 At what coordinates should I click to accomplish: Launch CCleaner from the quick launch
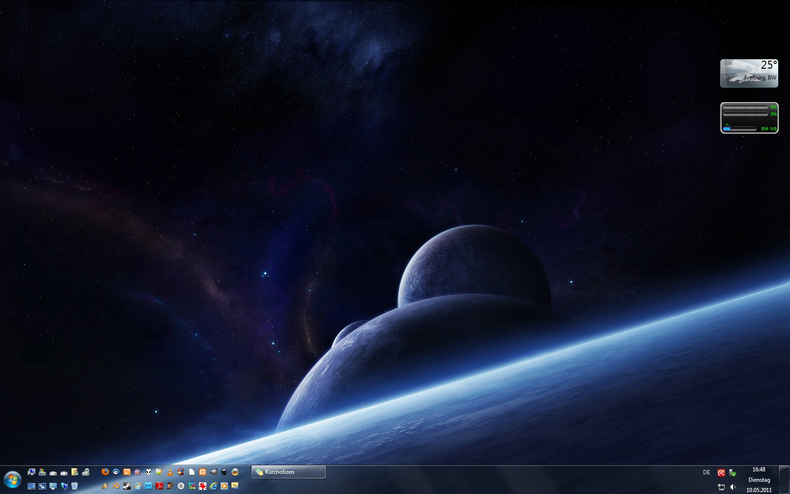pos(181,472)
